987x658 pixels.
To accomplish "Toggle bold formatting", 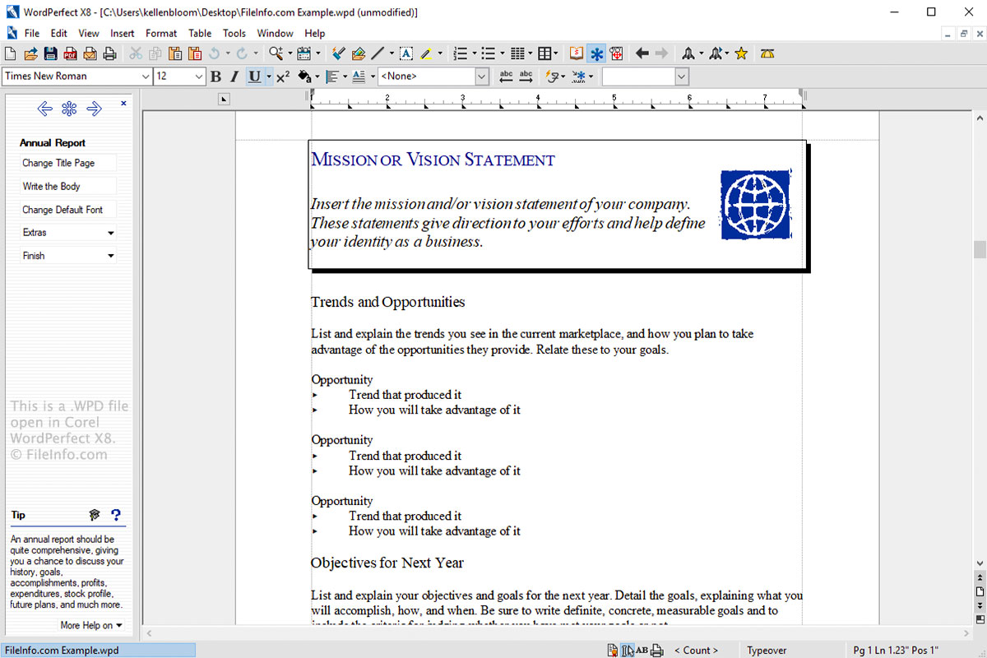I will coord(215,76).
